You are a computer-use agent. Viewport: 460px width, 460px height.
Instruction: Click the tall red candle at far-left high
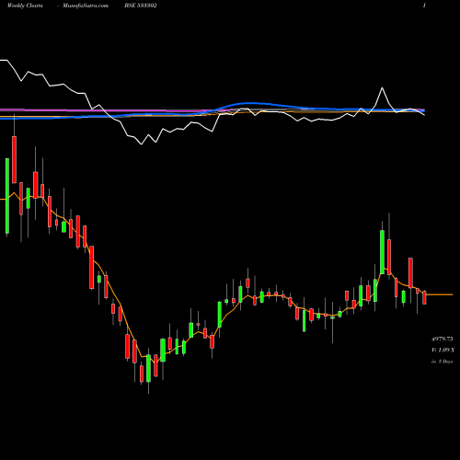(14, 160)
